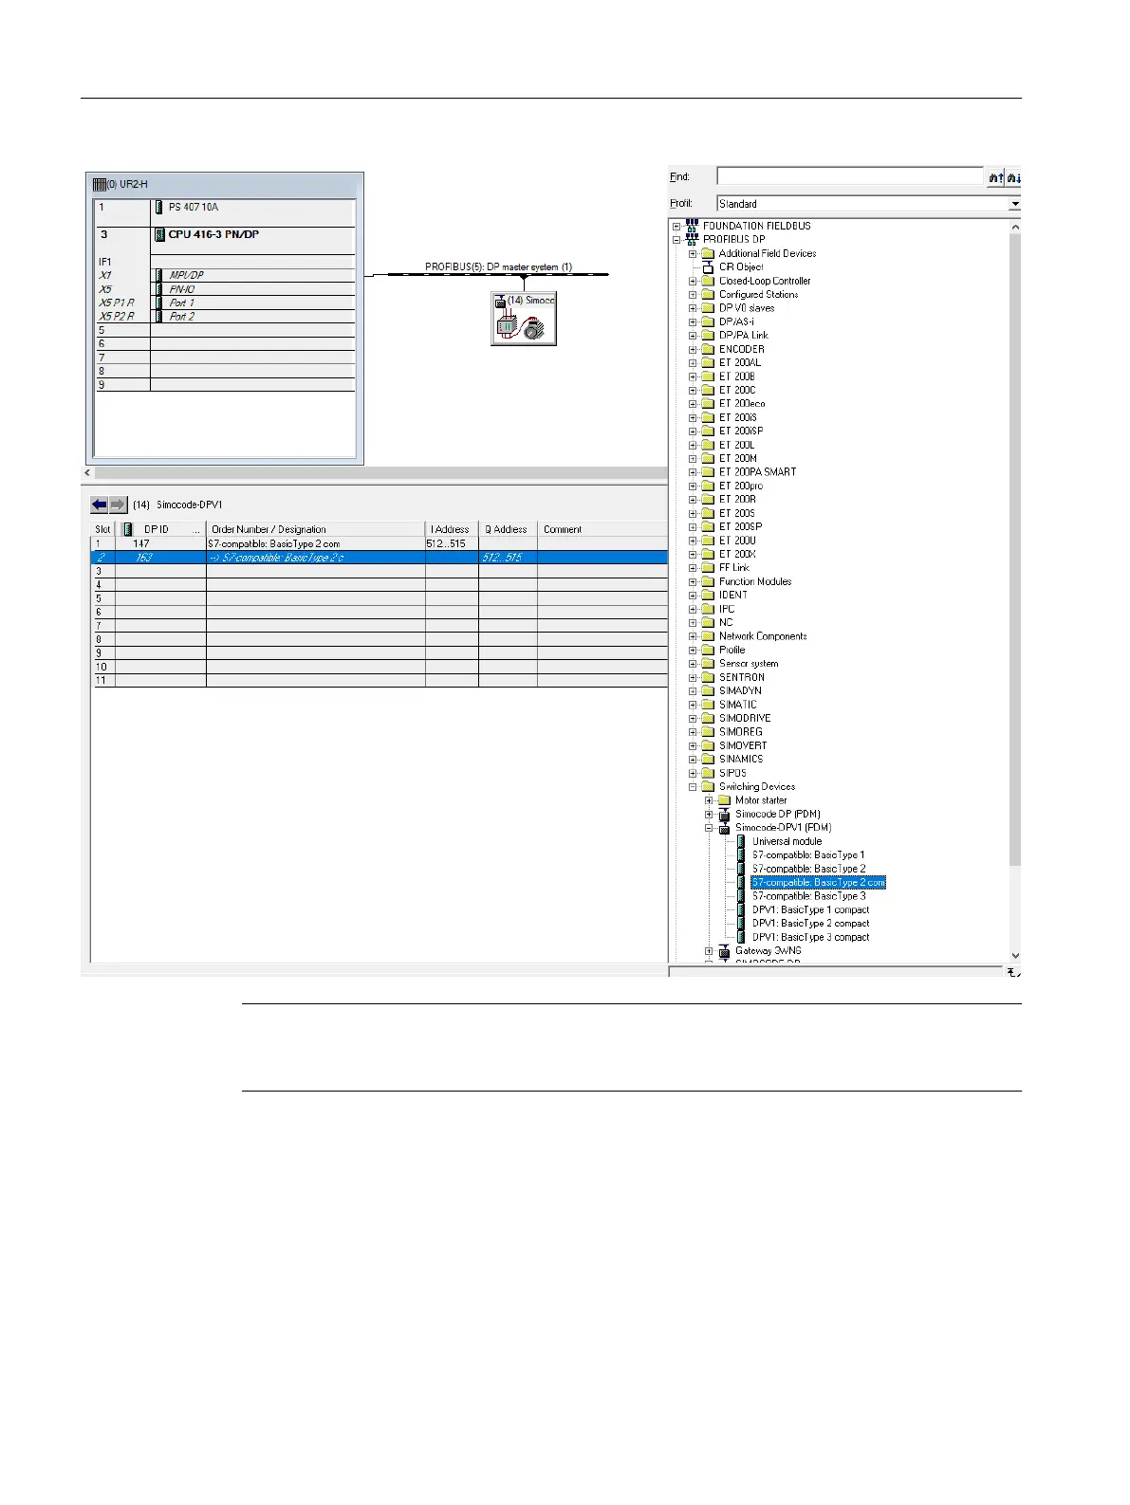Click station window scroll-left arrow
Image resolution: width=1130 pixels, height=1505 pixels.
coord(88,472)
